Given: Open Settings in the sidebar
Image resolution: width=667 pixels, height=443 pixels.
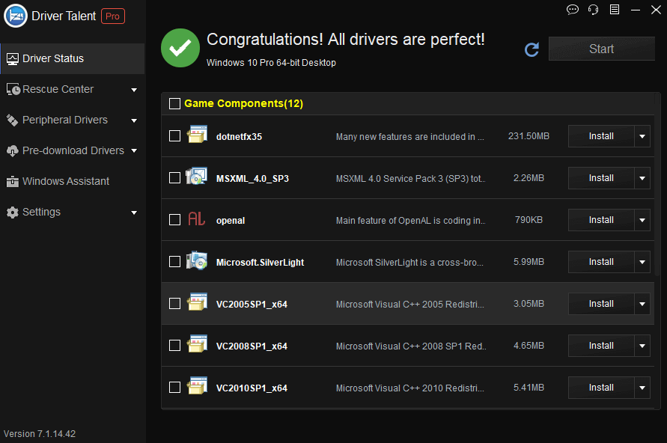Looking at the screenshot, I should coord(73,212).
